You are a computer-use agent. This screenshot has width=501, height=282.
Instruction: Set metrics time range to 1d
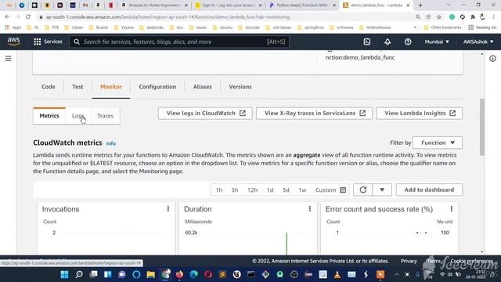pos(270,190)
